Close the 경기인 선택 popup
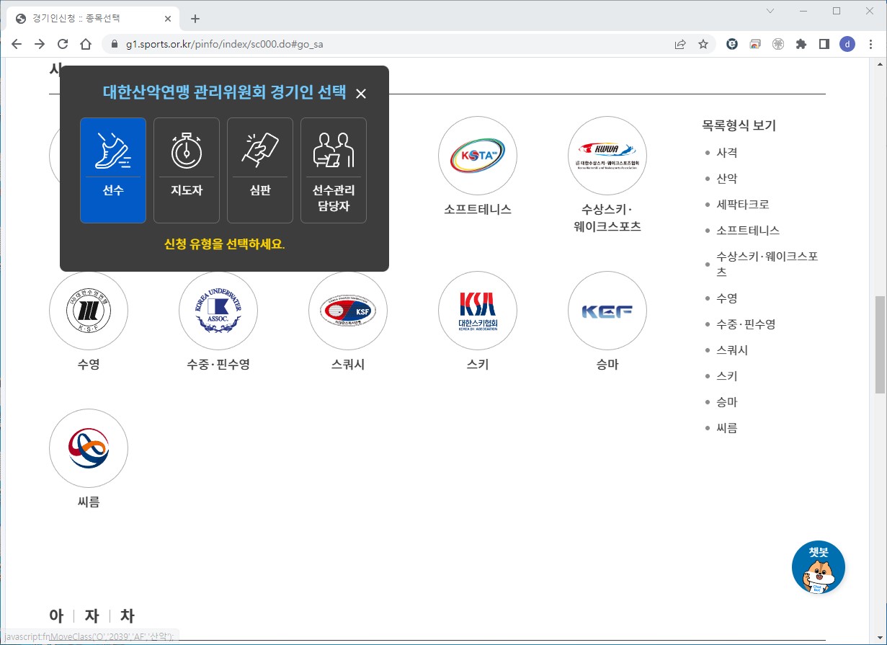Viewport: 887px width, 645px height. pos(361,94)
